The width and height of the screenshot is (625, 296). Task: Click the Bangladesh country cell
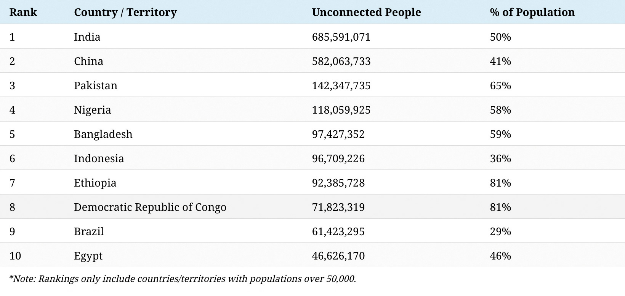(103, 134)
